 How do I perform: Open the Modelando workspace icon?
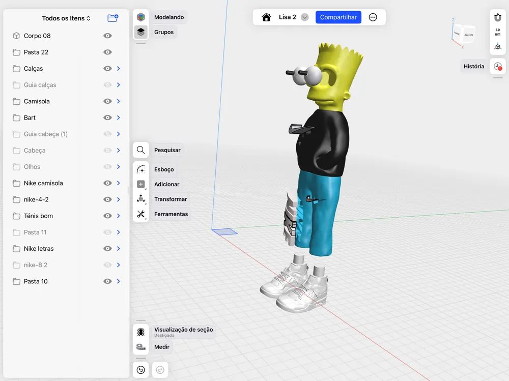tap(140, 17)
